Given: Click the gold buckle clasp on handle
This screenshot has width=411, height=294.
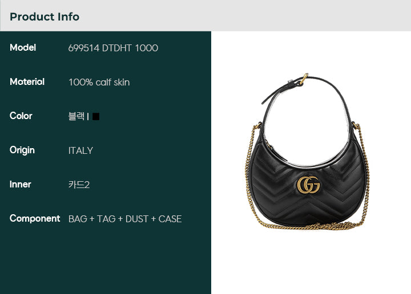Looking at the screenshot, I should pos(303,79).
